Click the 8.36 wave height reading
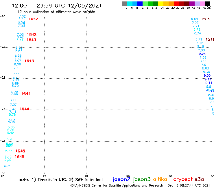214x188 pixels. [206, 72]
